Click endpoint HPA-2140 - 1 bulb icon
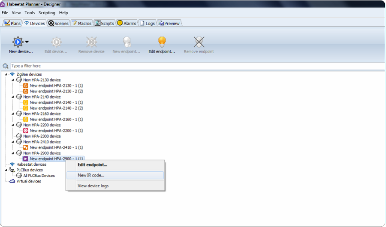 pos(26,102)
